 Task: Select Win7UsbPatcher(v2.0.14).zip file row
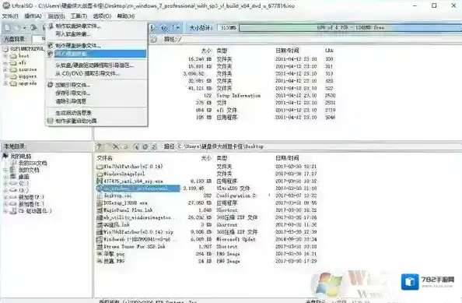tap(207, 232)
